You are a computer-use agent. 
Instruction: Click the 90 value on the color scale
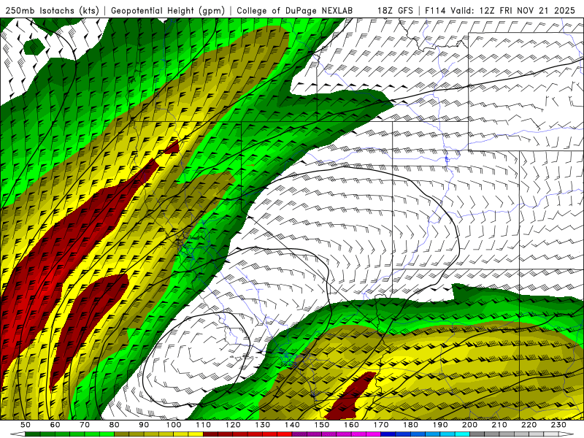(x=144, y=425)
